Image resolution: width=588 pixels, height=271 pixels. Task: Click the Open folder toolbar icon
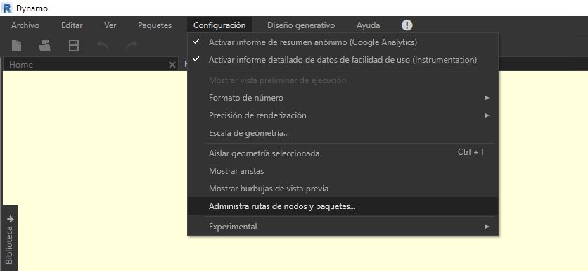[x=45, y=46]
